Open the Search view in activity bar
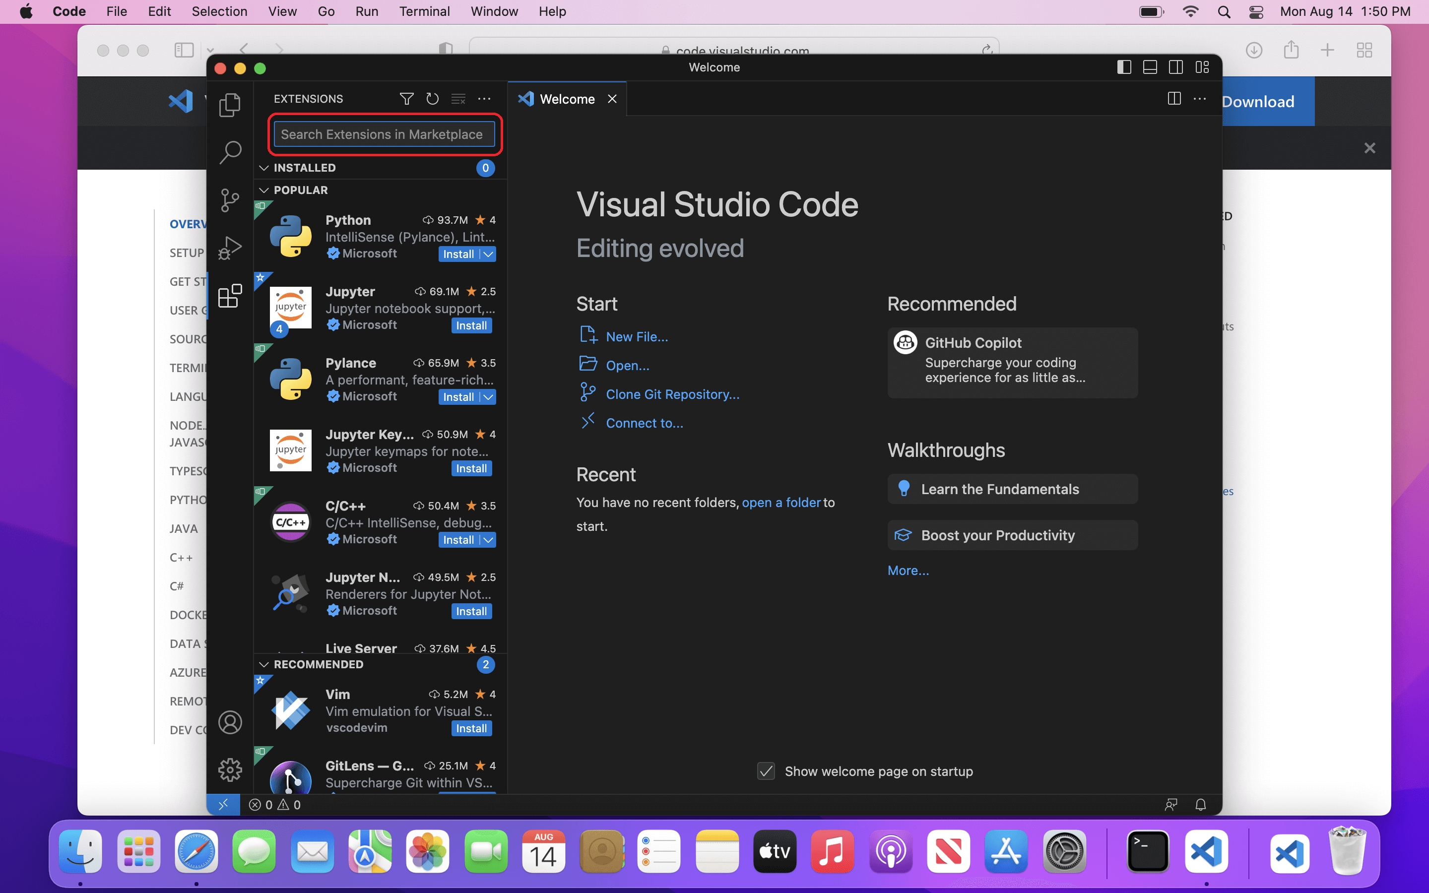 pyautogui.click(x=230, y=152)
